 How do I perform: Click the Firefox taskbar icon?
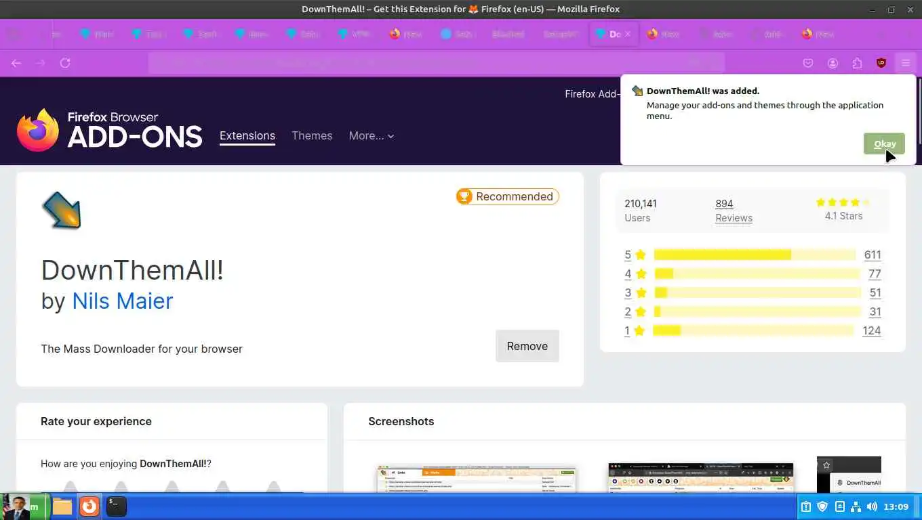[89, 506]
